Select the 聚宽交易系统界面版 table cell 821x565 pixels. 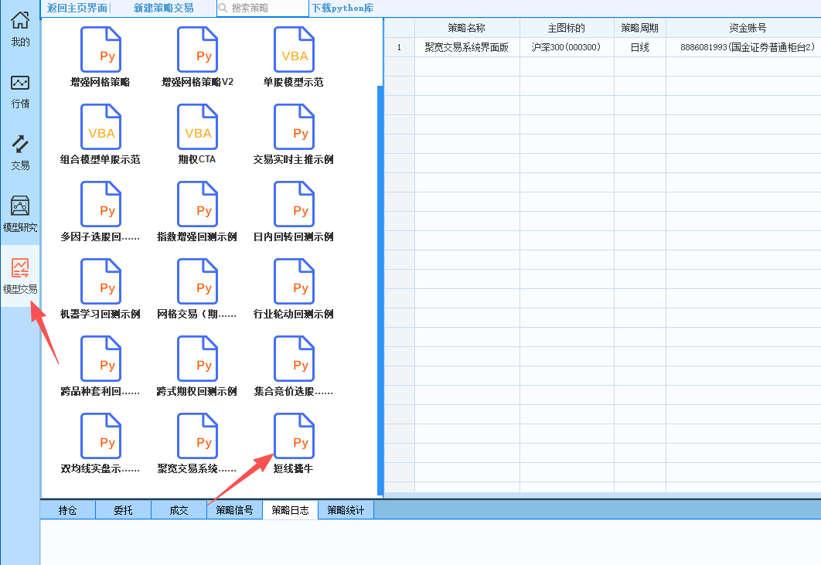(x=466, y=47)
